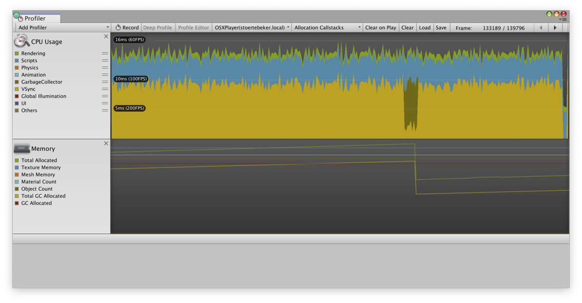Click the 10ms (100FPS) chart label
Viewport: 582px width, 303px height.
tap(131, 79)
